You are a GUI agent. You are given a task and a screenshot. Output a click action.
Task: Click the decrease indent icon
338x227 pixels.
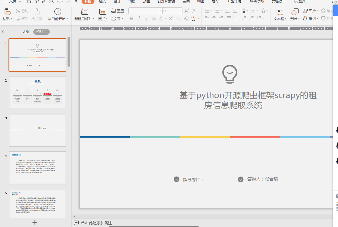(x=227, y=11)
